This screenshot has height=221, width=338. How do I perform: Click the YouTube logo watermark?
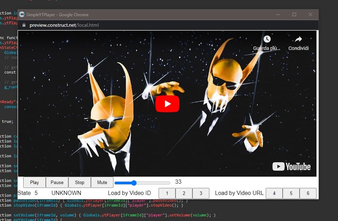tap(291, 166)
